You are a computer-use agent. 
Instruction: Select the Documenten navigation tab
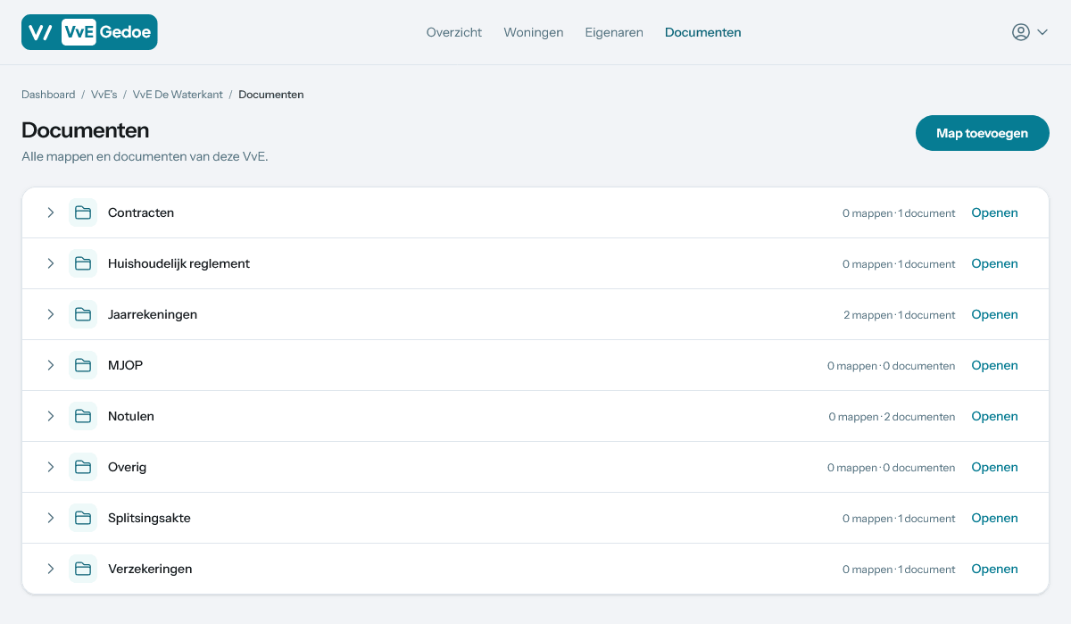(703, 32)
